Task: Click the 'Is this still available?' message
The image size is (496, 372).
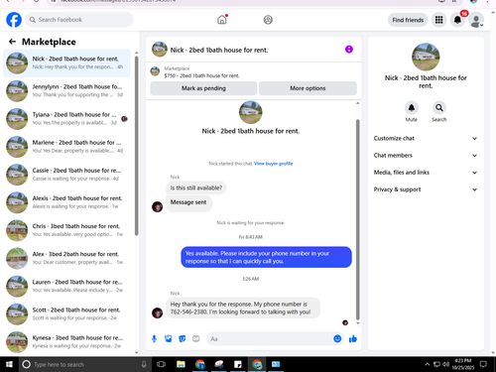Action: point(196,187)
